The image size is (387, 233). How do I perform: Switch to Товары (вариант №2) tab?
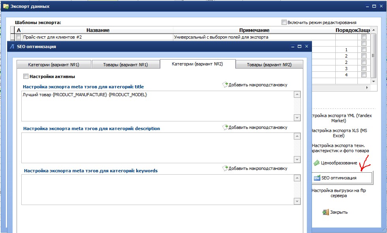click(x=269, y=65)
